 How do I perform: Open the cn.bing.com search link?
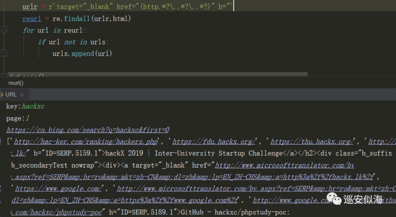88,130
